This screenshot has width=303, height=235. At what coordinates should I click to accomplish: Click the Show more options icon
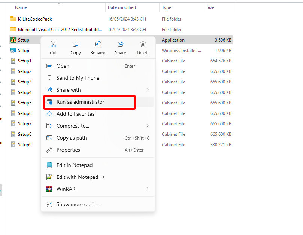(x=49, y=204)
